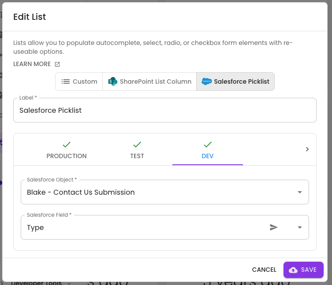This screenshot has height=285, width=332.
Task: Show more environment tabs with right chevron
Action: (307, 149)
